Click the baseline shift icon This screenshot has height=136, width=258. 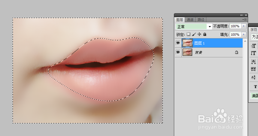pos(253,77)
